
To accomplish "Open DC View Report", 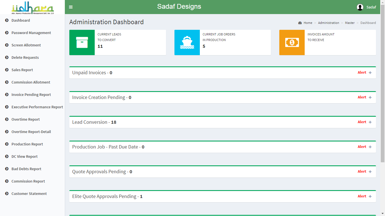I will pyautogui.click(x=25, y=156).
